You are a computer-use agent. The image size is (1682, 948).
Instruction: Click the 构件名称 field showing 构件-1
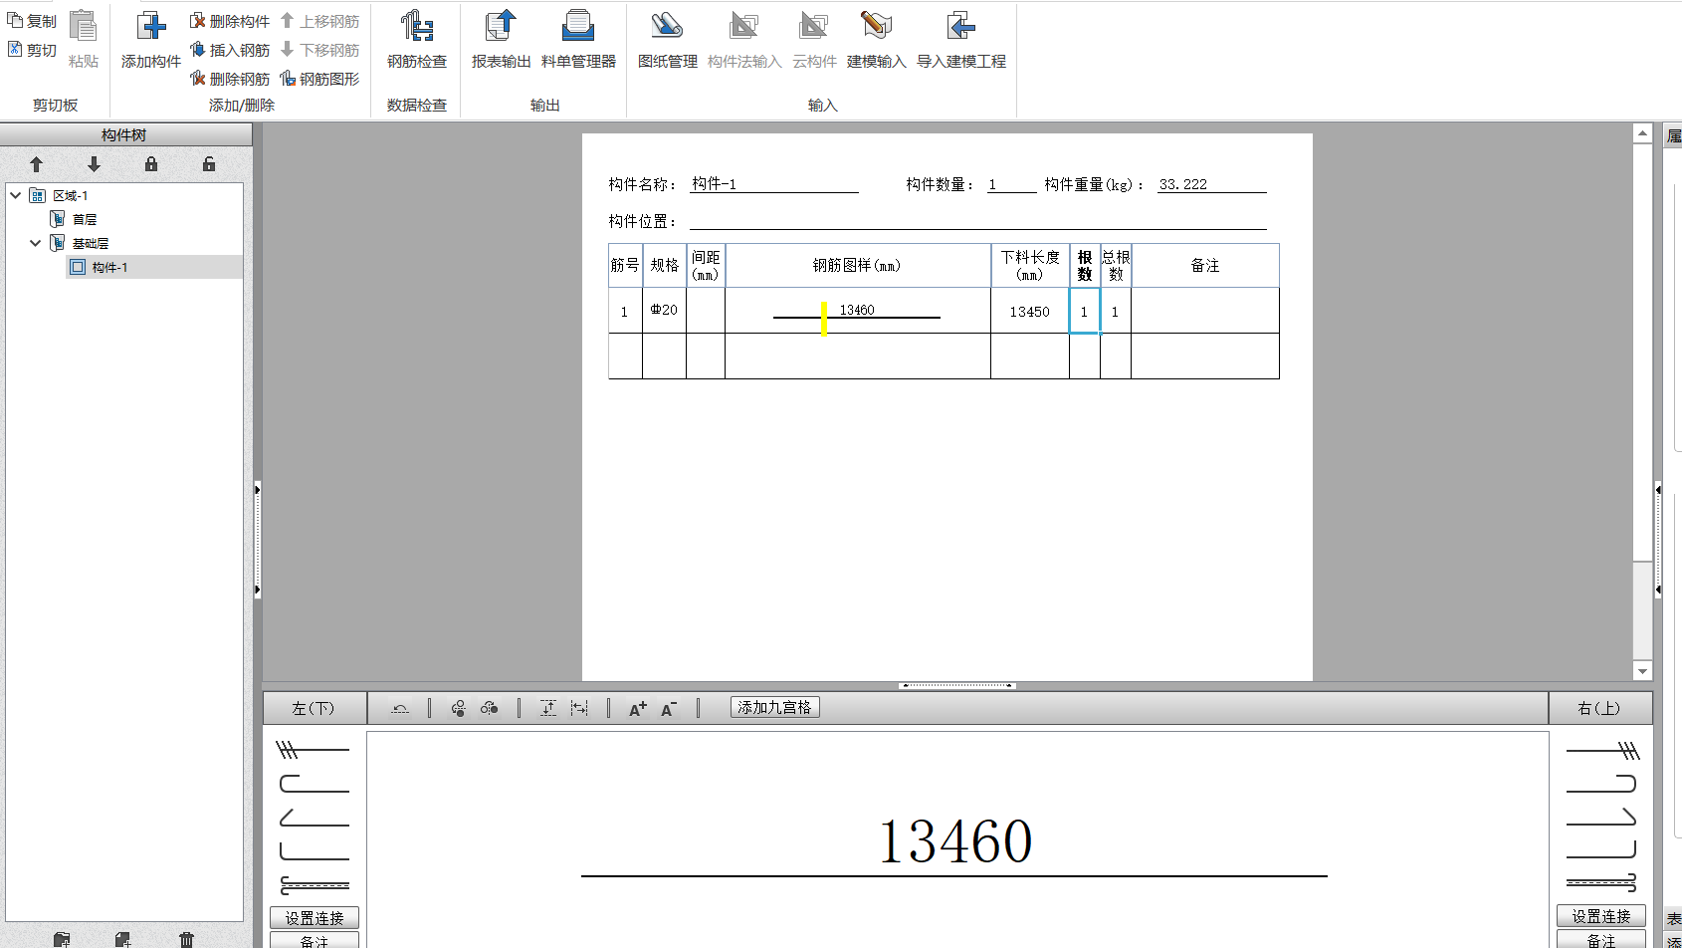coord(773,184)
